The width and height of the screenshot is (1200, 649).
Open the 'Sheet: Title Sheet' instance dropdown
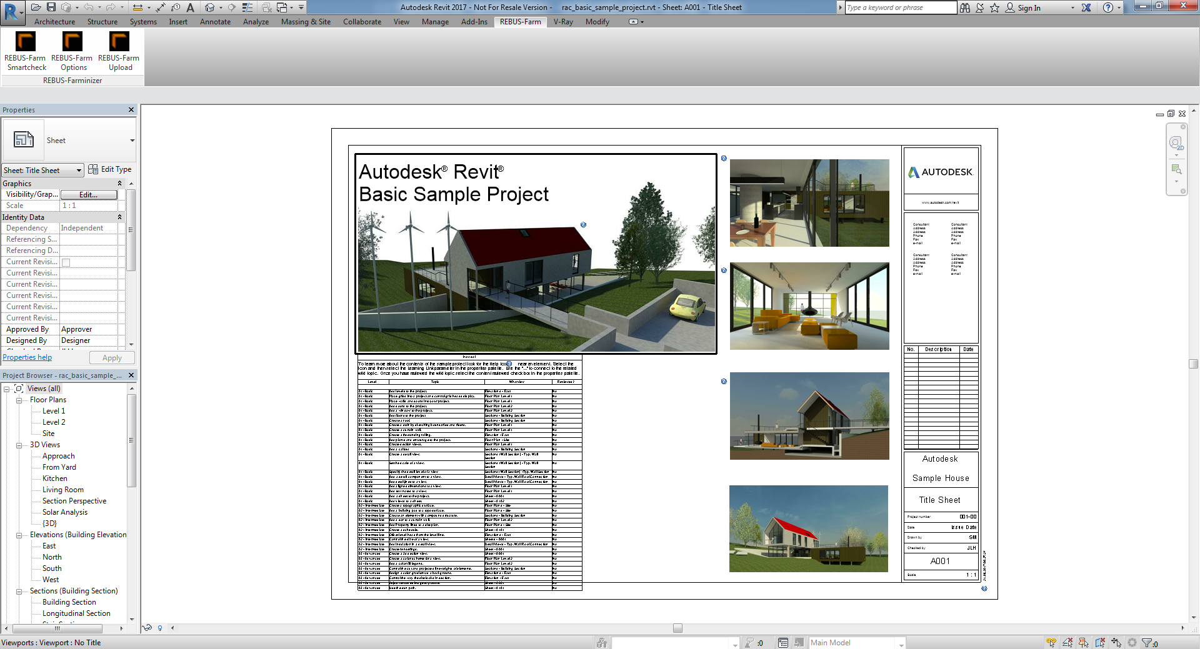(x=42, y=170)
